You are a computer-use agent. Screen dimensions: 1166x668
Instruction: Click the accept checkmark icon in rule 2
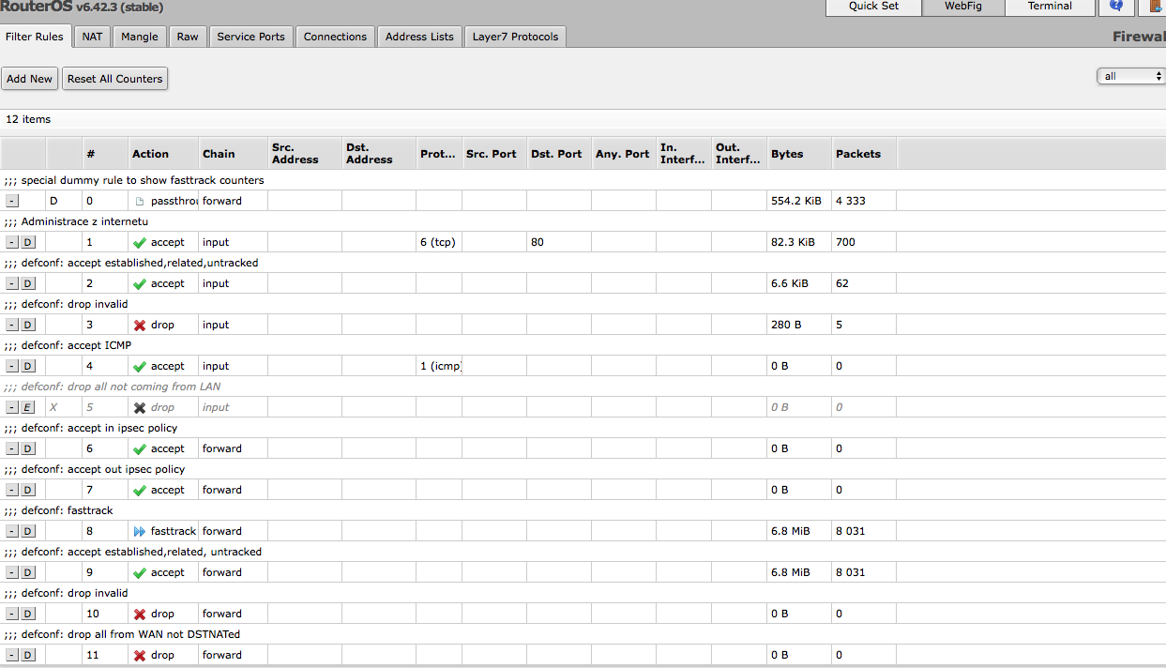(x=140, y=283)
